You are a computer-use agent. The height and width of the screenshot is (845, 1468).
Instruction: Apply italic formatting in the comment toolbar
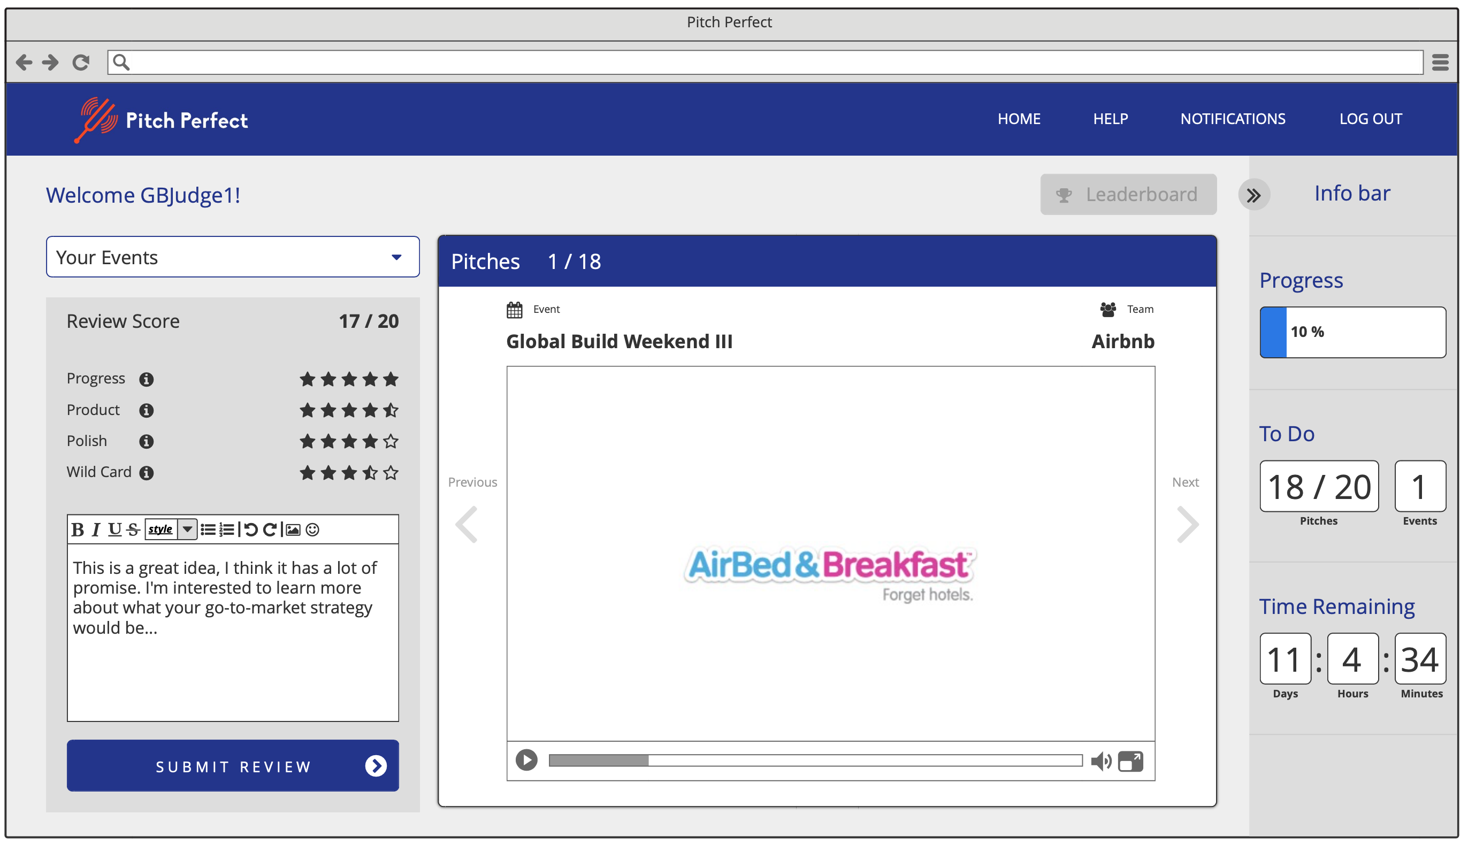96,529
